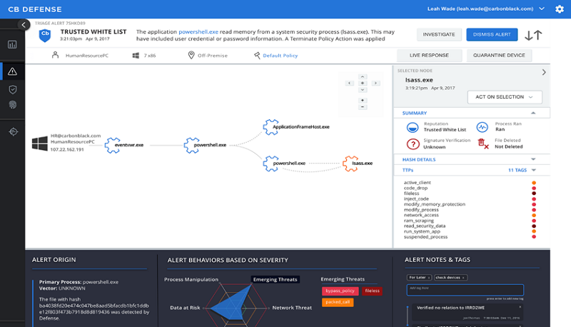Open the Act on Selection dropdown
This screenshot has height=327, width=571.
tap(505, 97)
